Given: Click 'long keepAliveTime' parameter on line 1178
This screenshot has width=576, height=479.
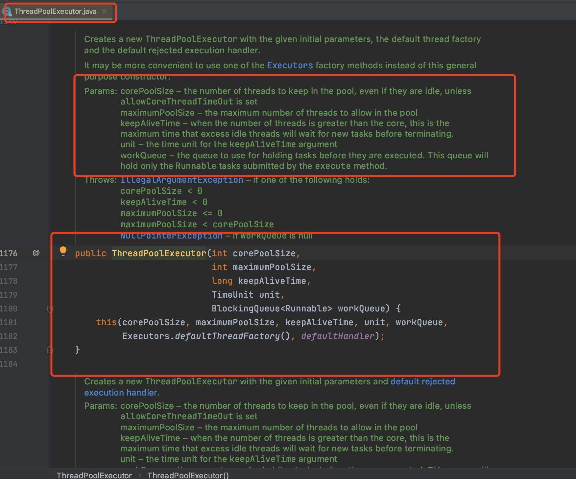Looking at the screenshot, I should (x=259, y=281).
